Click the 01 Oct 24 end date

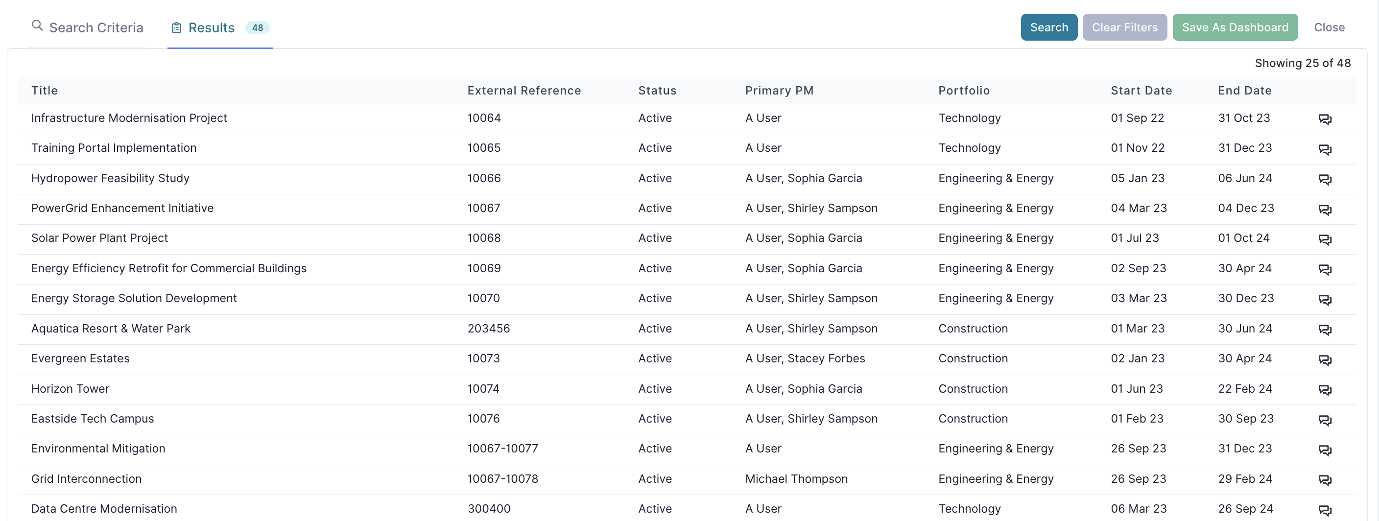point(1243,238)
